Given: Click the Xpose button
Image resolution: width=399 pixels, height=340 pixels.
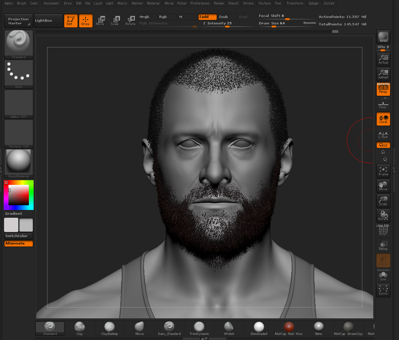Looking at the screenshot, I should point(383,290).
